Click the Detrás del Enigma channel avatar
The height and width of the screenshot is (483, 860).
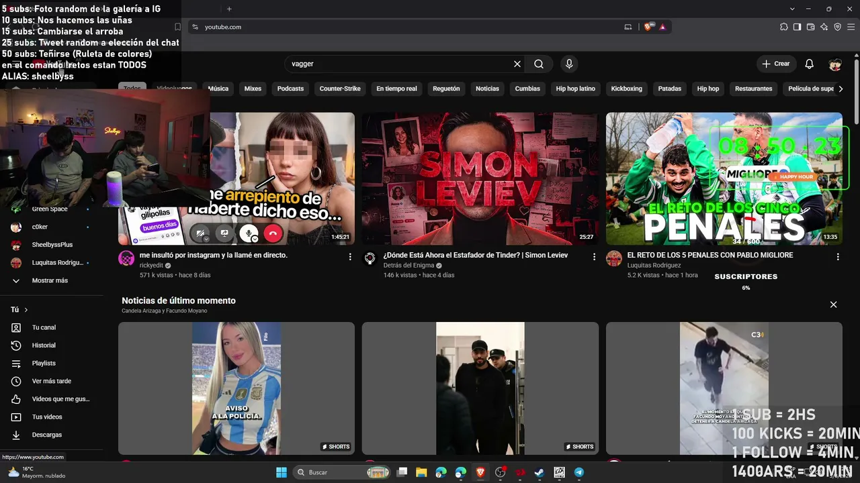pyautogui.click(x=370, y=259)
